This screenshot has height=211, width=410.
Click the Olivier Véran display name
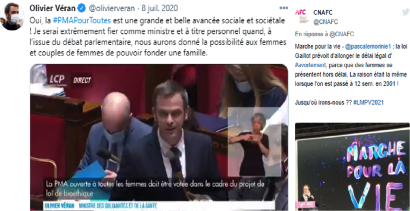(53, 8)
